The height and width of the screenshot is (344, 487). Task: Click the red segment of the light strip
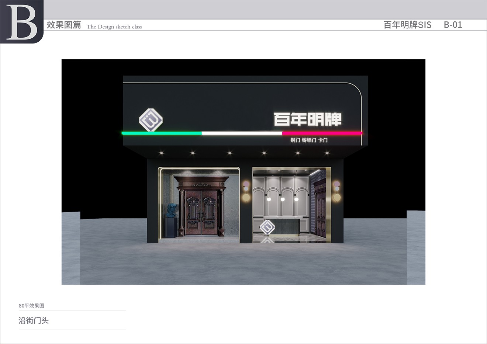coord(322,133)
